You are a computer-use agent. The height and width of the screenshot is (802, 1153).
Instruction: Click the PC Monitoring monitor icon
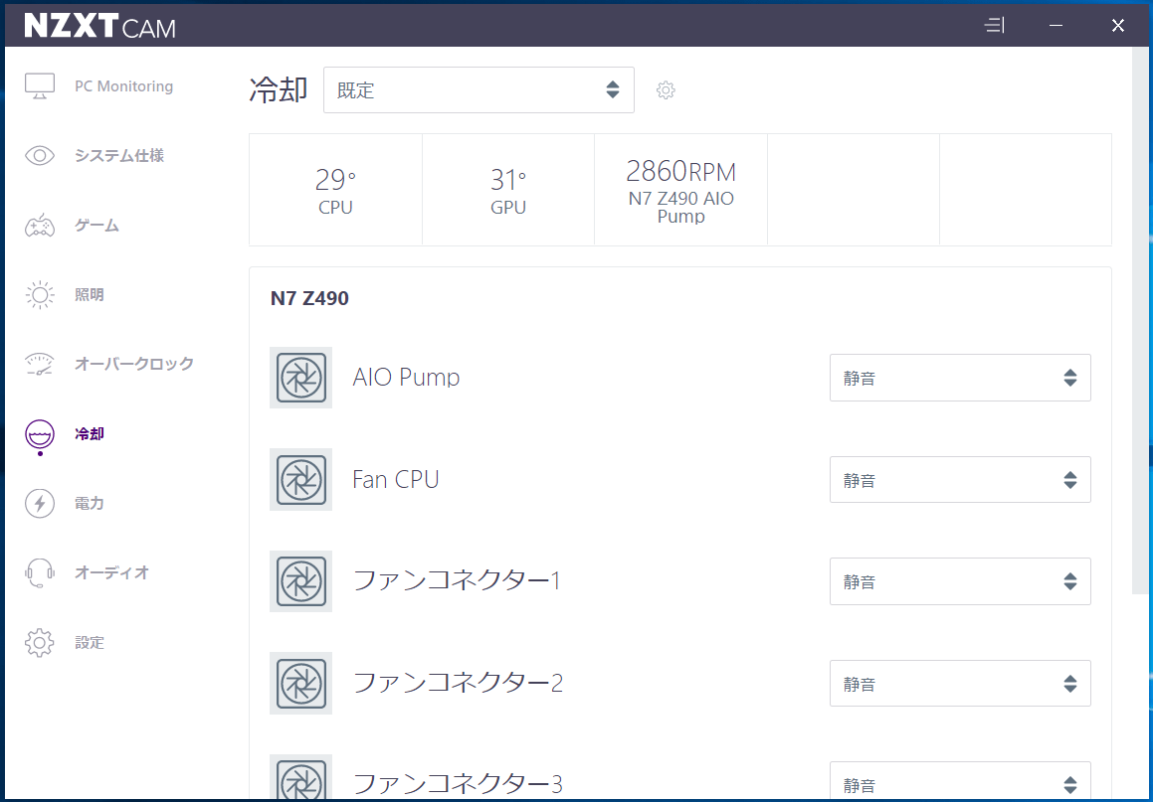[40, 85]
